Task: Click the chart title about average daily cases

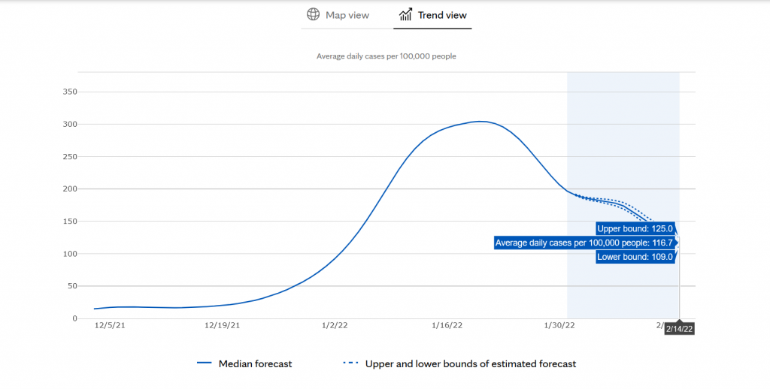Action: click(385, 56)
